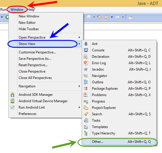Expand the Navigation submenu arrow

[79, 86]
